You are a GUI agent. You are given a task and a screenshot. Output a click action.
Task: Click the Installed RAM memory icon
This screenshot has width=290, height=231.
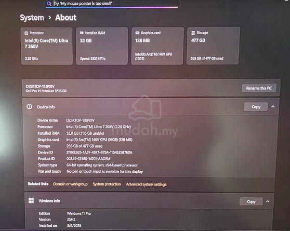(82, 33)
